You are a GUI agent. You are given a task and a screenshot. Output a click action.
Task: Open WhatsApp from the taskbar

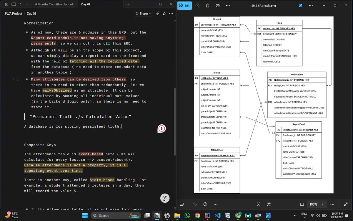187,215
